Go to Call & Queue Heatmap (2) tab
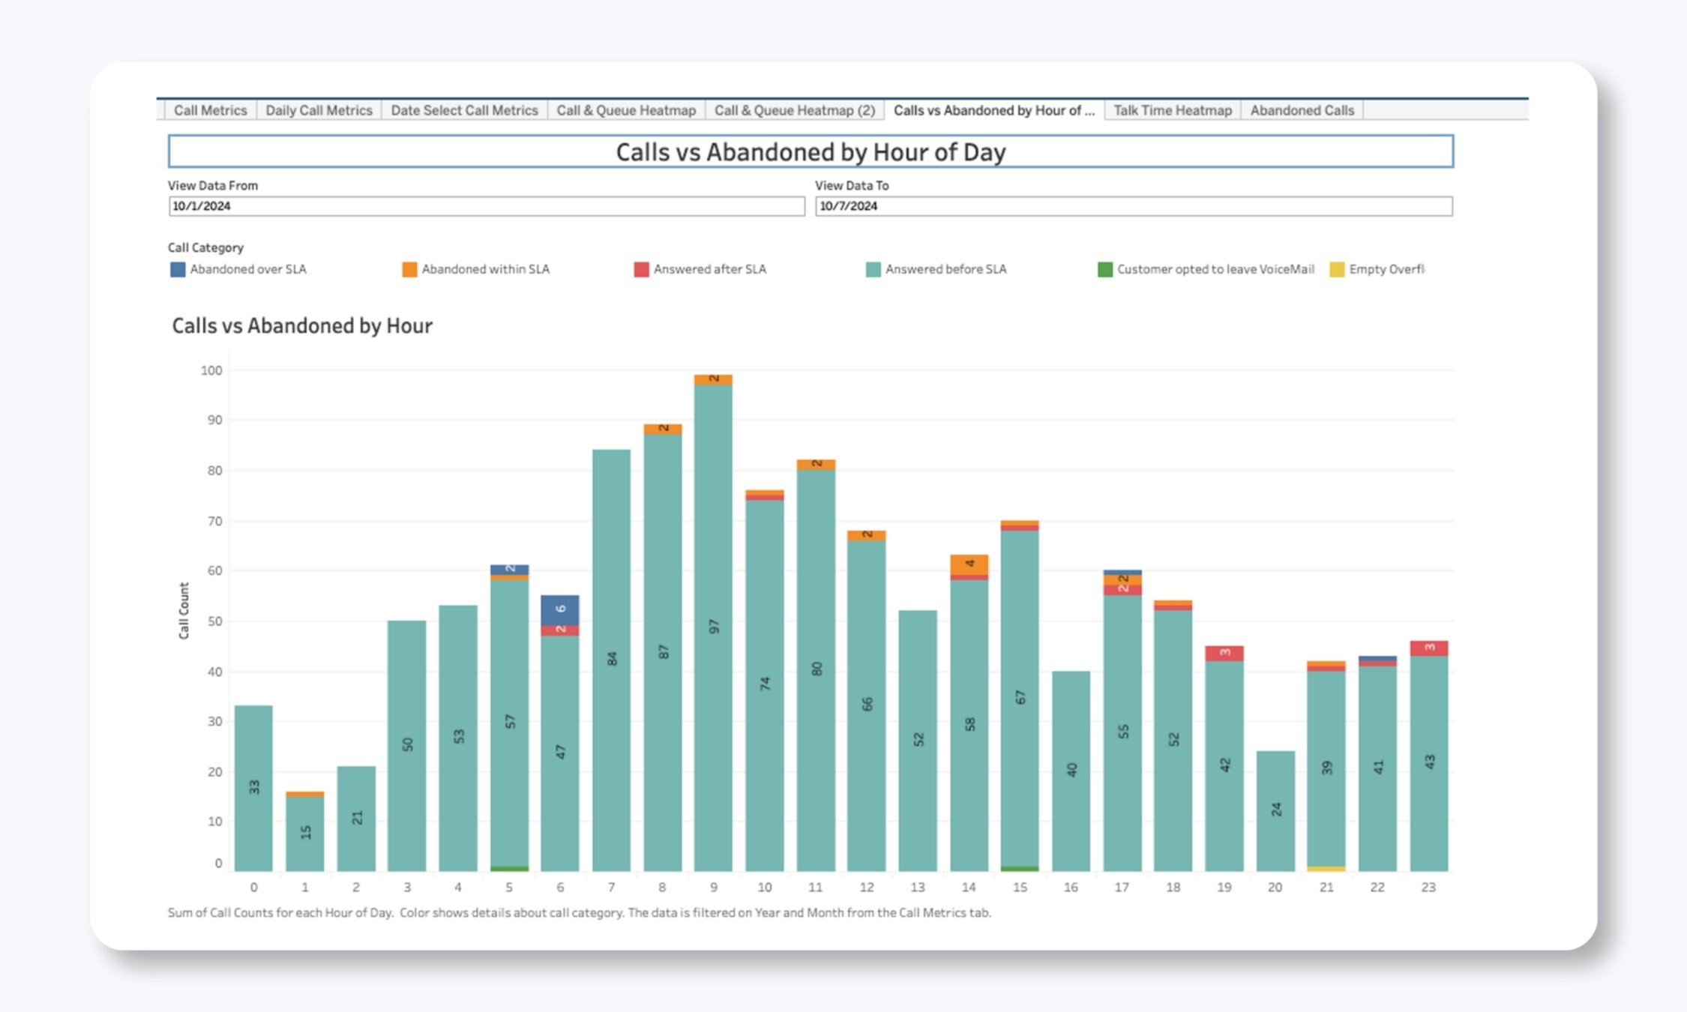Image resolution: width=1687 pixels, height=1012 pixels. tap(794, 110)
